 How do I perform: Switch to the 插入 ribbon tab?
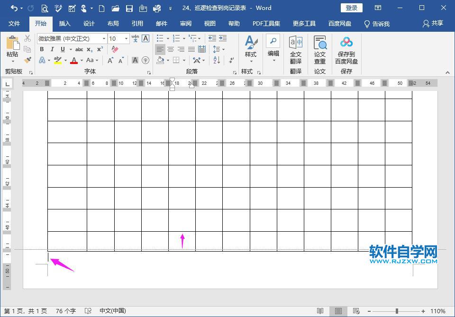[64, 23]
